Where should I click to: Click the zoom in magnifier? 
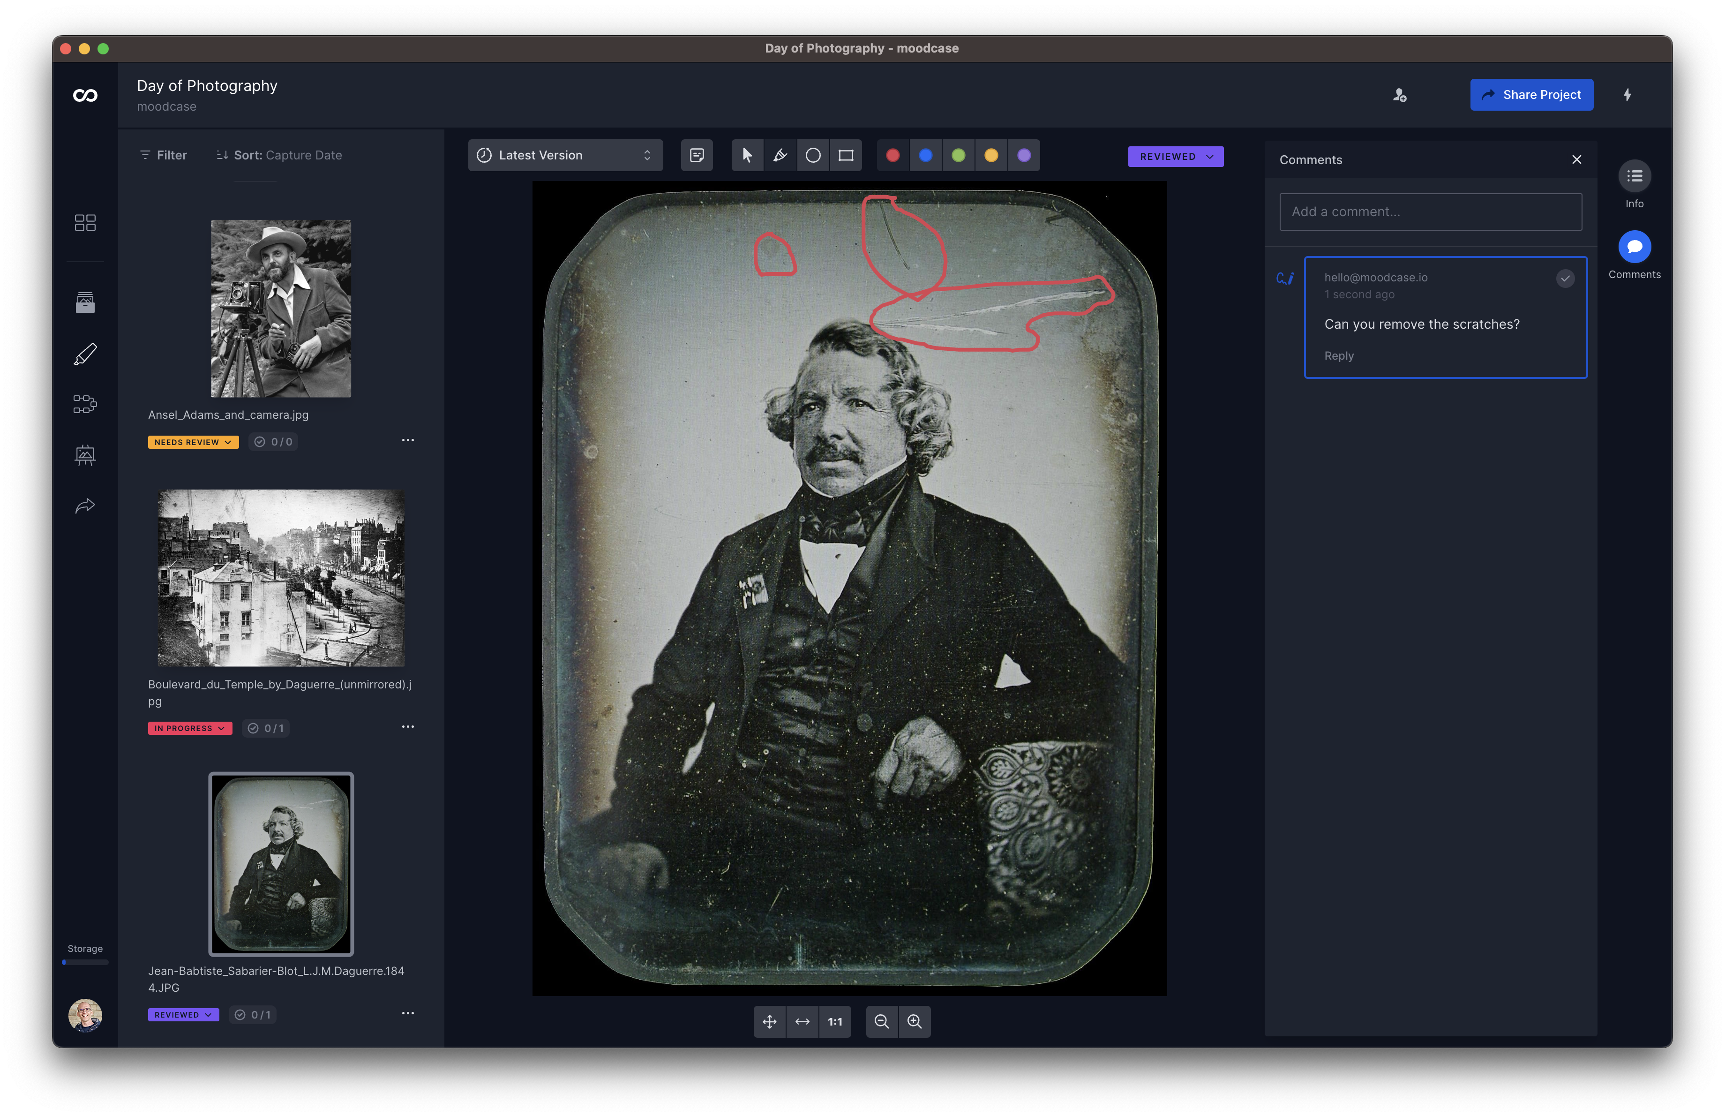click(915, 1021)
